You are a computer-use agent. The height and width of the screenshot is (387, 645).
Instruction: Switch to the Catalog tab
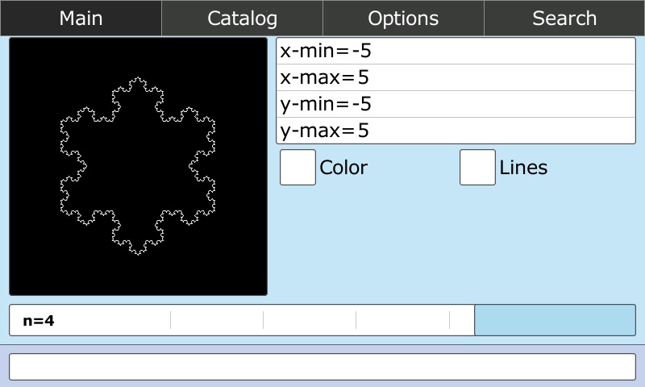point(242,18)
